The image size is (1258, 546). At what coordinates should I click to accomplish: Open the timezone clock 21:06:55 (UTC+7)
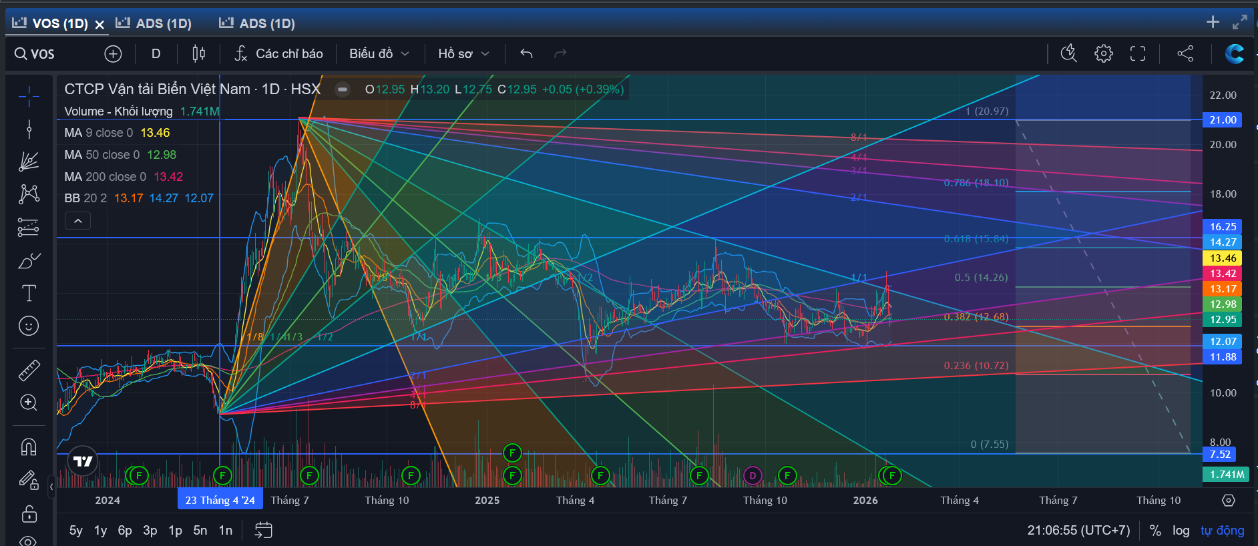(x=1078, y=531)
